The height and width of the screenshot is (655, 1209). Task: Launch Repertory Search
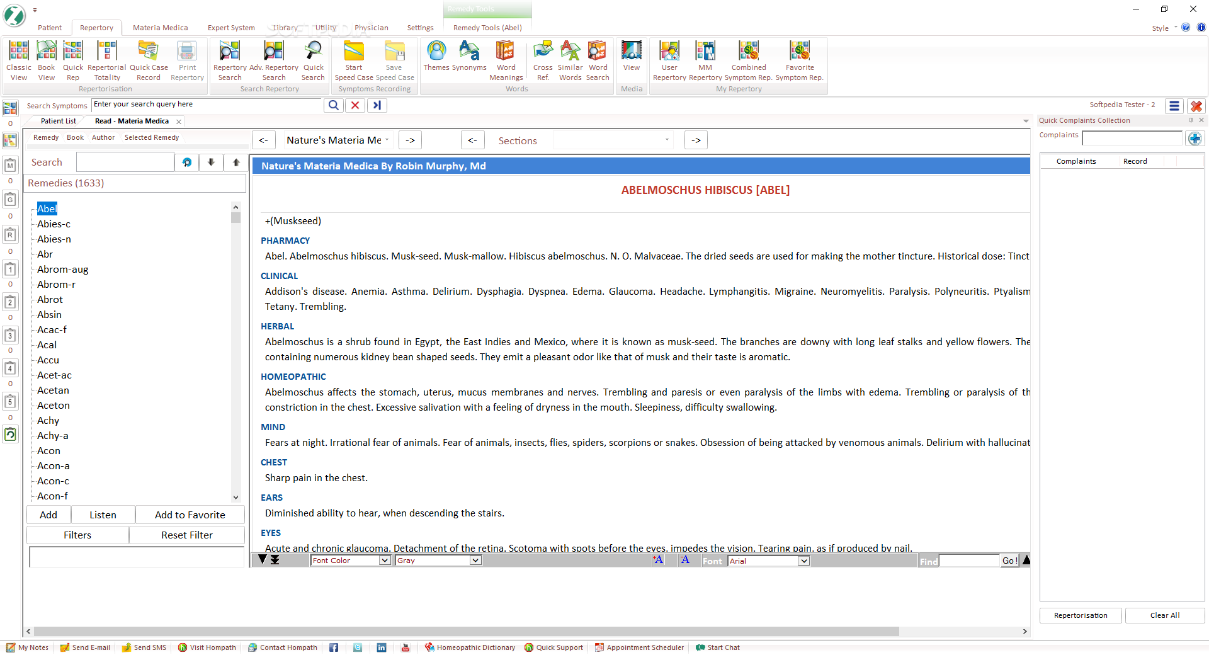[230, 61]
